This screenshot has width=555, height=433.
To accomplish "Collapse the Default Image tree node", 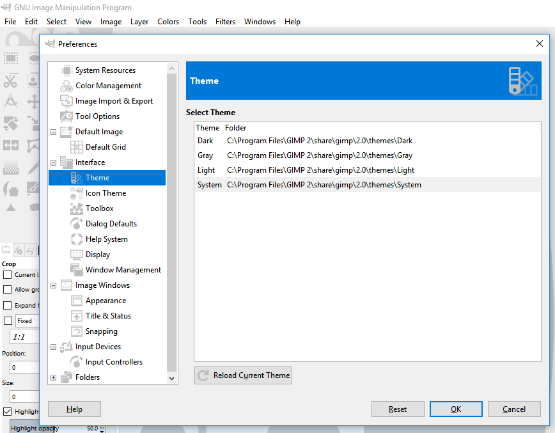I will tap(53, 132).
